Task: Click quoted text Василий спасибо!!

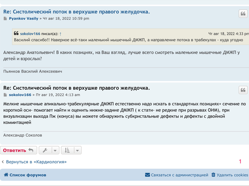Action: click(32, 40)
